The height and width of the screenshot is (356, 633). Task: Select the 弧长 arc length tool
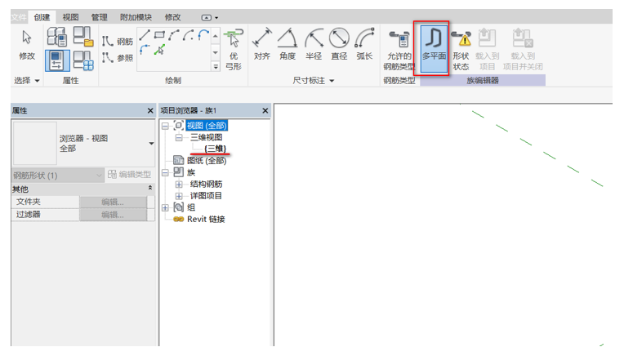pos(364,44)
